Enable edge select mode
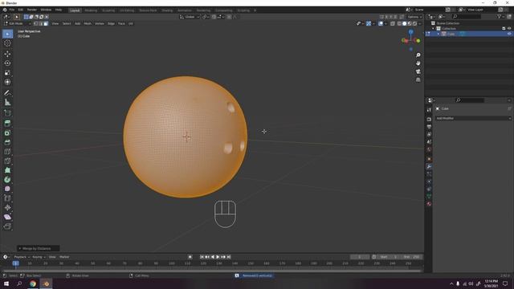 pos(41,23)
